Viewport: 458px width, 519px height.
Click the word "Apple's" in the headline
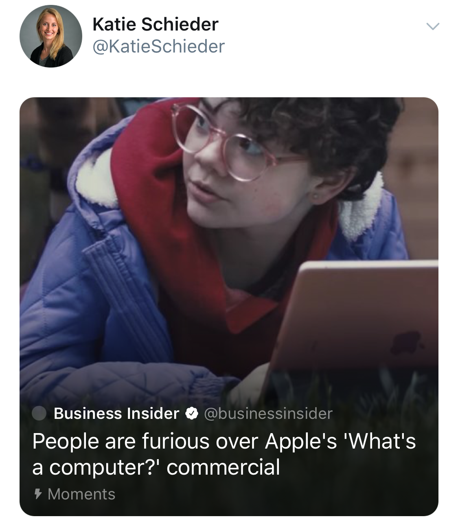tap(301, 441)
